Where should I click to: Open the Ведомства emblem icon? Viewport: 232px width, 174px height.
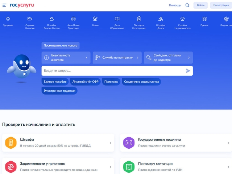point(226,19)
